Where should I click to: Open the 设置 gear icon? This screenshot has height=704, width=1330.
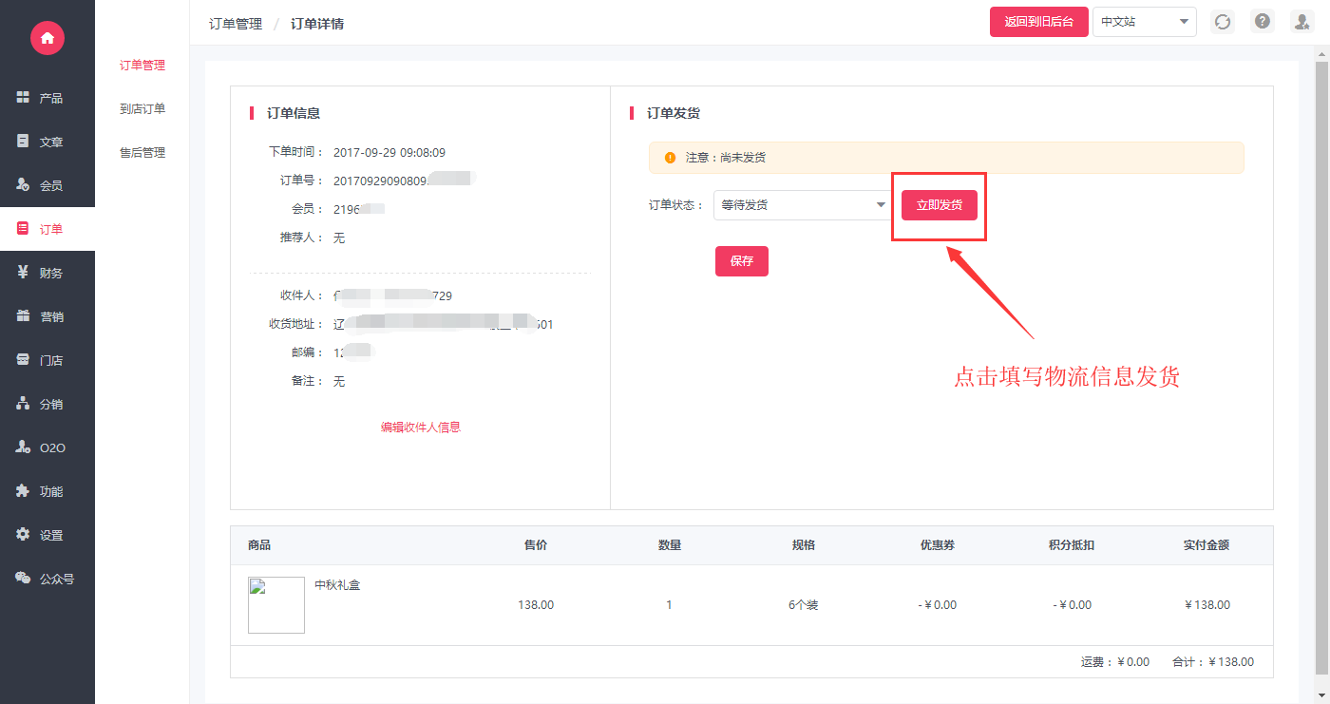coord(24,535)
